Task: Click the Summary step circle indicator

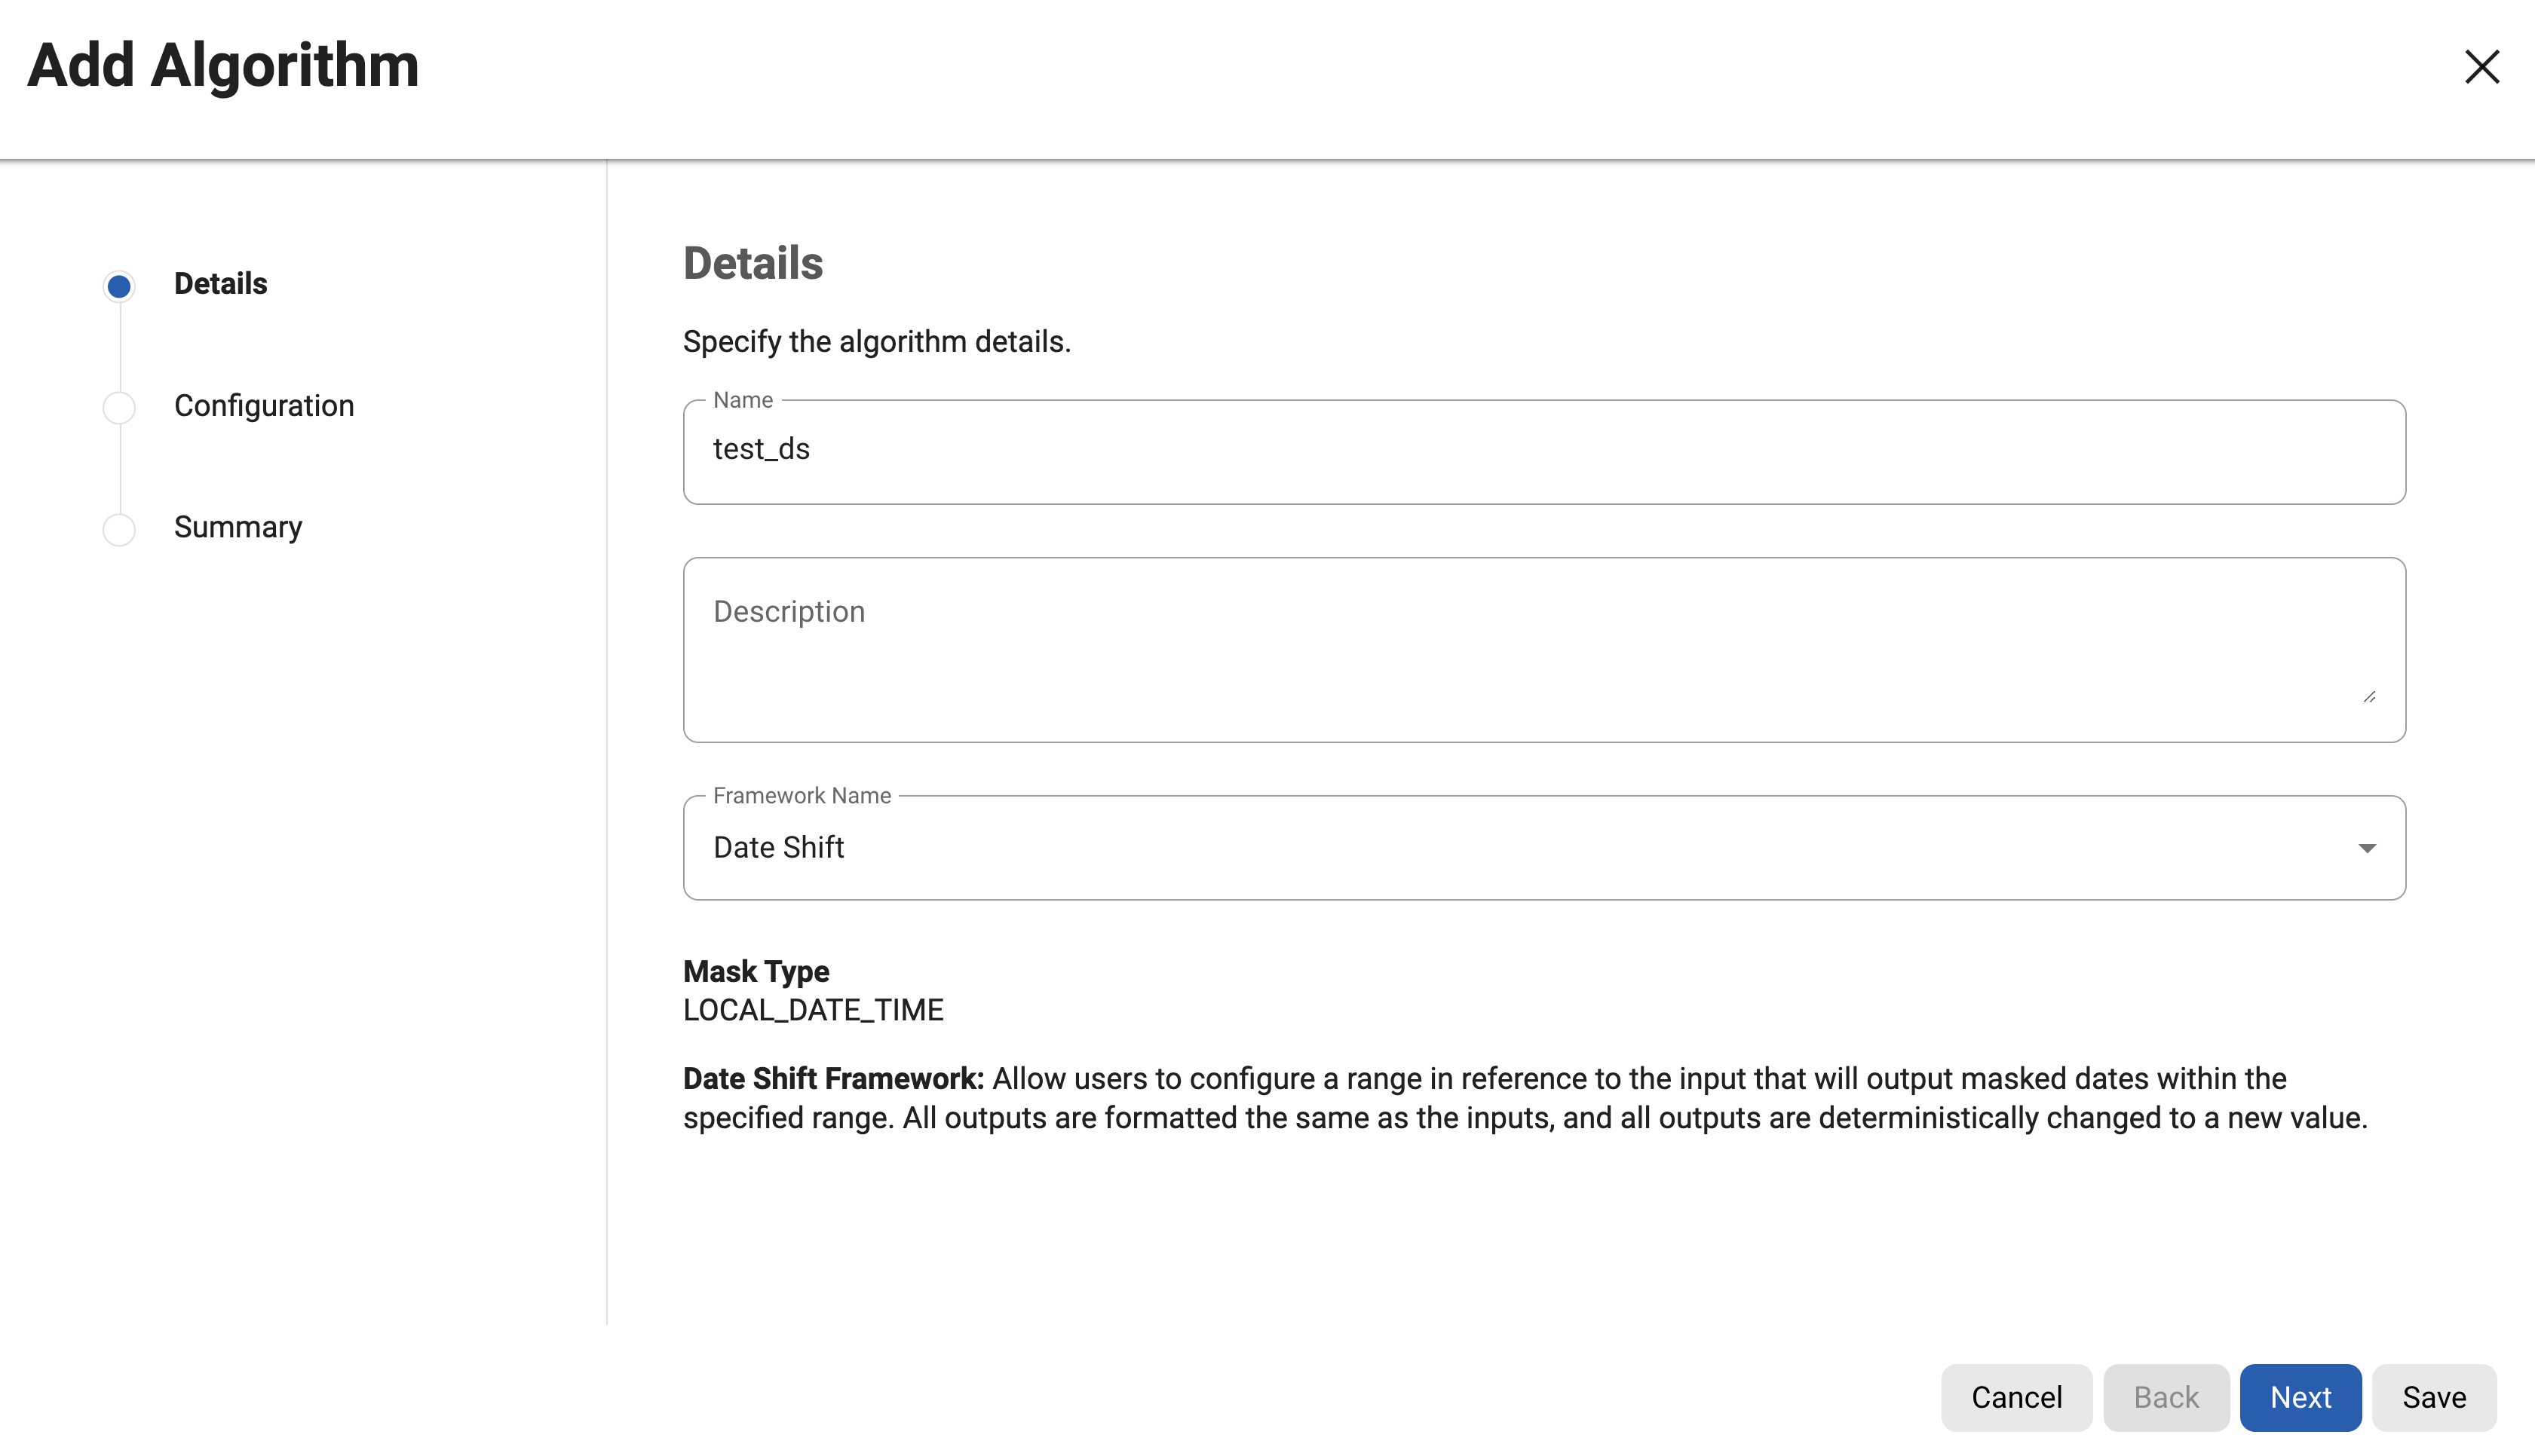Action: [119, 529]
